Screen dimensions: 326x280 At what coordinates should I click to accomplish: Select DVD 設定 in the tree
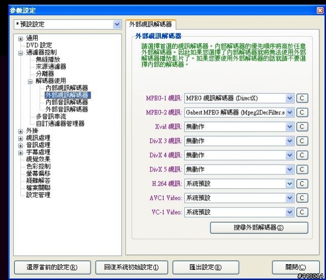[x=39, y=45]
